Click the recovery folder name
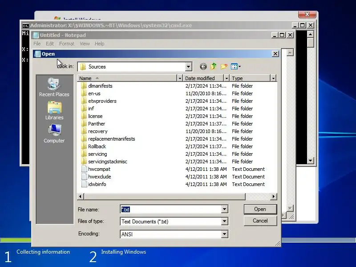356x267 pixels. point(97,131)
